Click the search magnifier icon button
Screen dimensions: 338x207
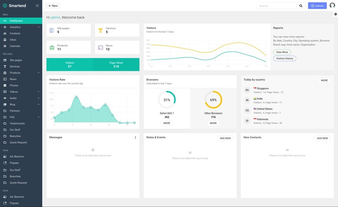301,6
